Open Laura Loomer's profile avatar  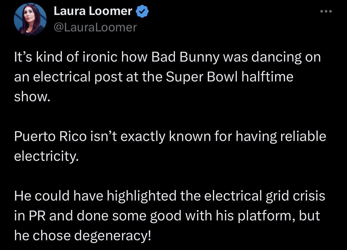(30, 20)
